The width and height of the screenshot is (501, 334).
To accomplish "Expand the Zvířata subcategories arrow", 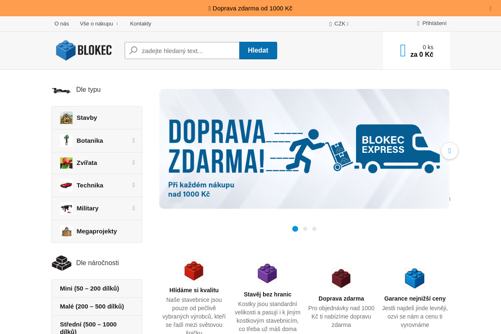I will (134, 162).
